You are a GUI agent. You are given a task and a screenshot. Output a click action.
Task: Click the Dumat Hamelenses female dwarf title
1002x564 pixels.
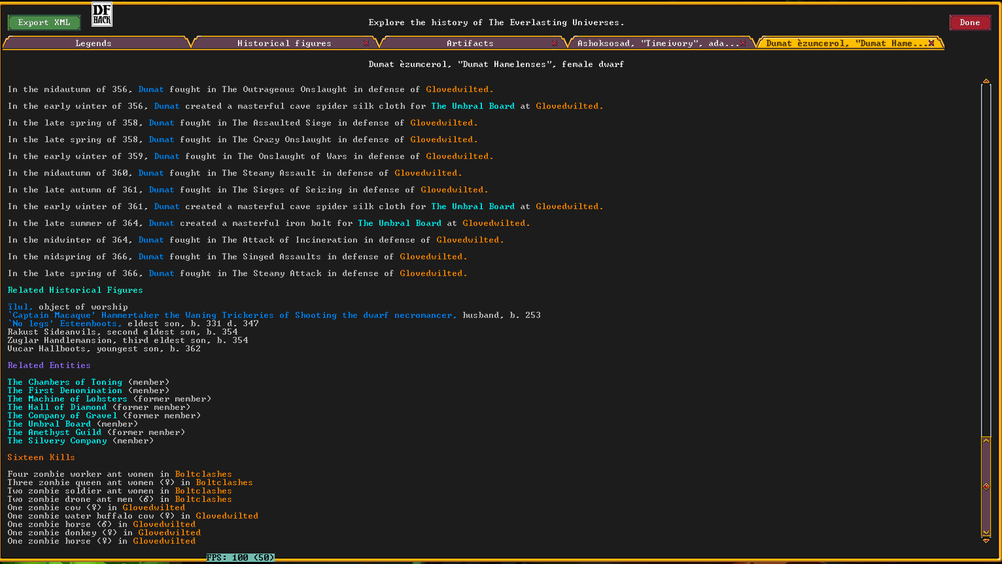coord(496,64)
